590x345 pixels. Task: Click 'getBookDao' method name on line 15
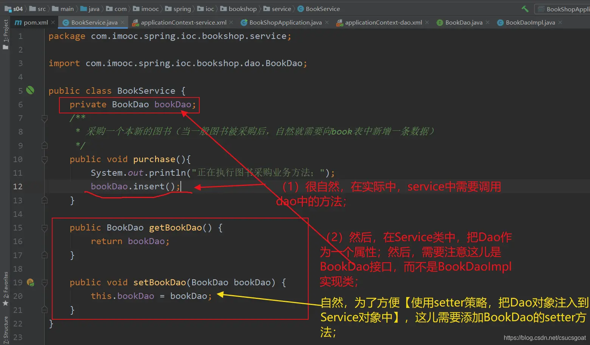click(175, 227)
